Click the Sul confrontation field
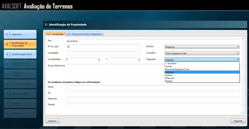Viewport: 249px width, 129px height. click(x=153, y=93)
